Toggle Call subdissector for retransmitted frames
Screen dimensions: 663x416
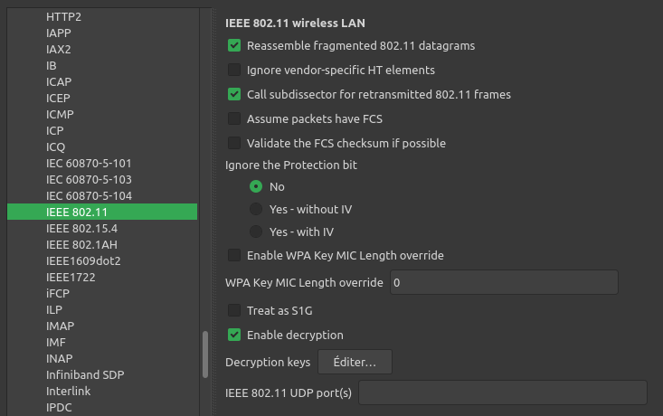click(x=234, y=94)
